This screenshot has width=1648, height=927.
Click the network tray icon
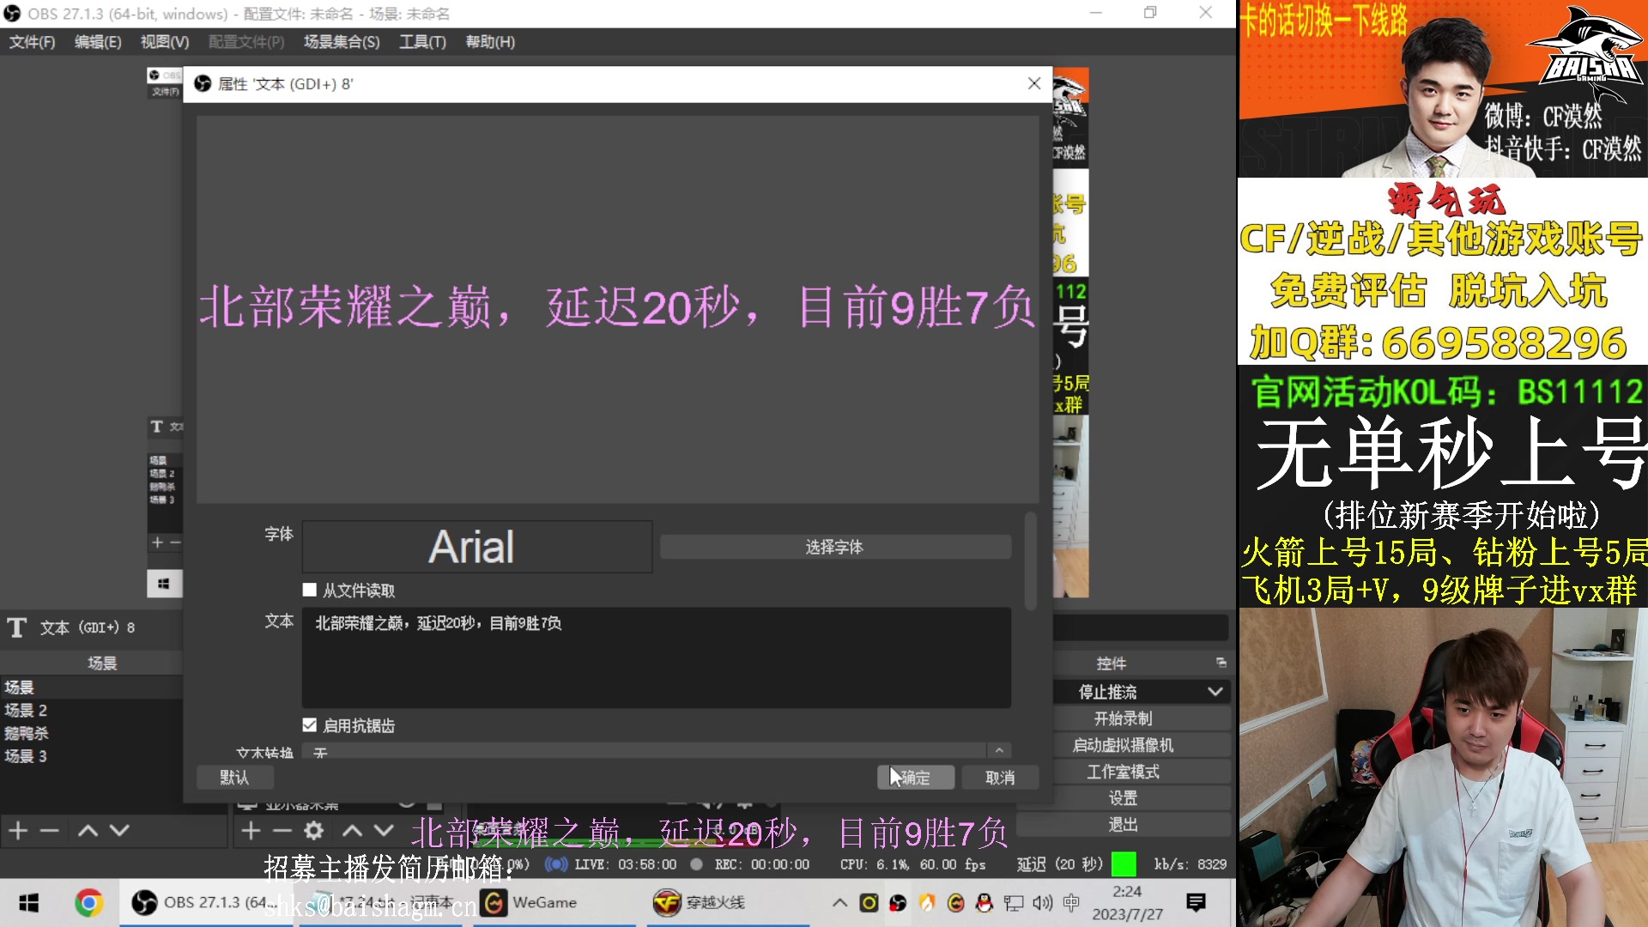(x=1014, y=903)
